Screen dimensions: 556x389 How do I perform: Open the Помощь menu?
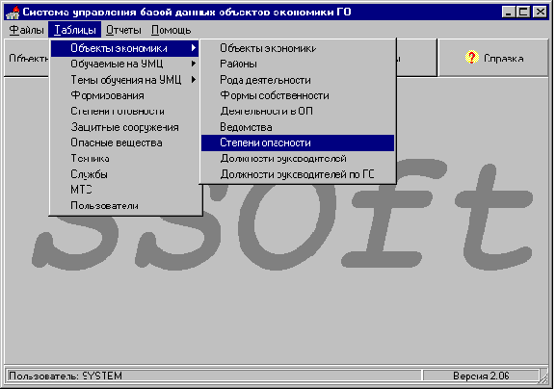pos(172,30)
